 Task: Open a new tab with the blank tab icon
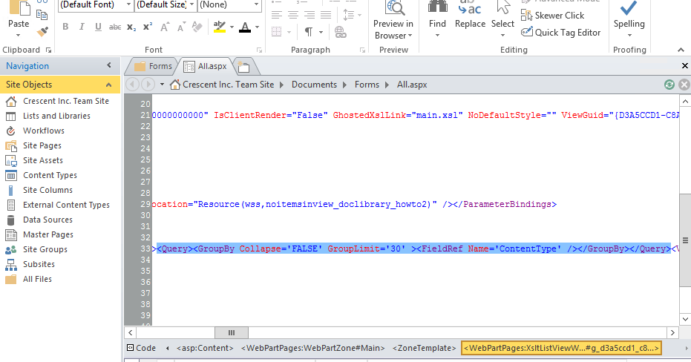[243, 67]
